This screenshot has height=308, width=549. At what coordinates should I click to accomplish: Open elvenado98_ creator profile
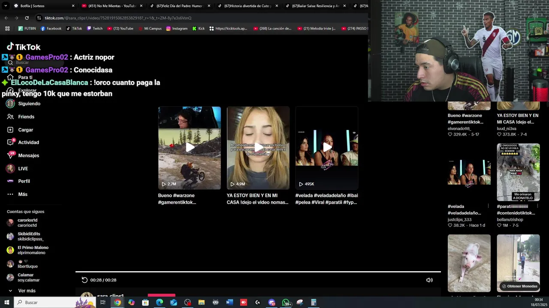point(459,128)
